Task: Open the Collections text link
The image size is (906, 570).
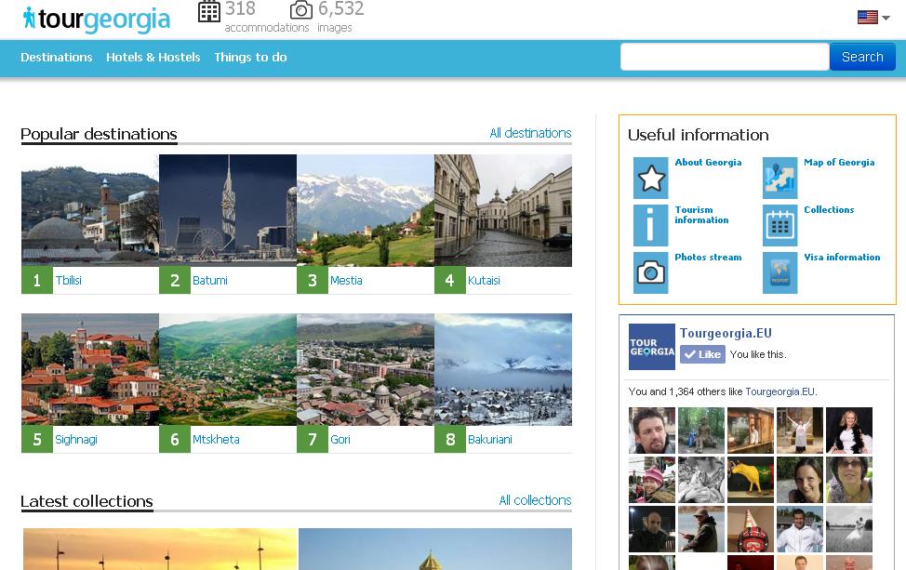Action: 829,209
